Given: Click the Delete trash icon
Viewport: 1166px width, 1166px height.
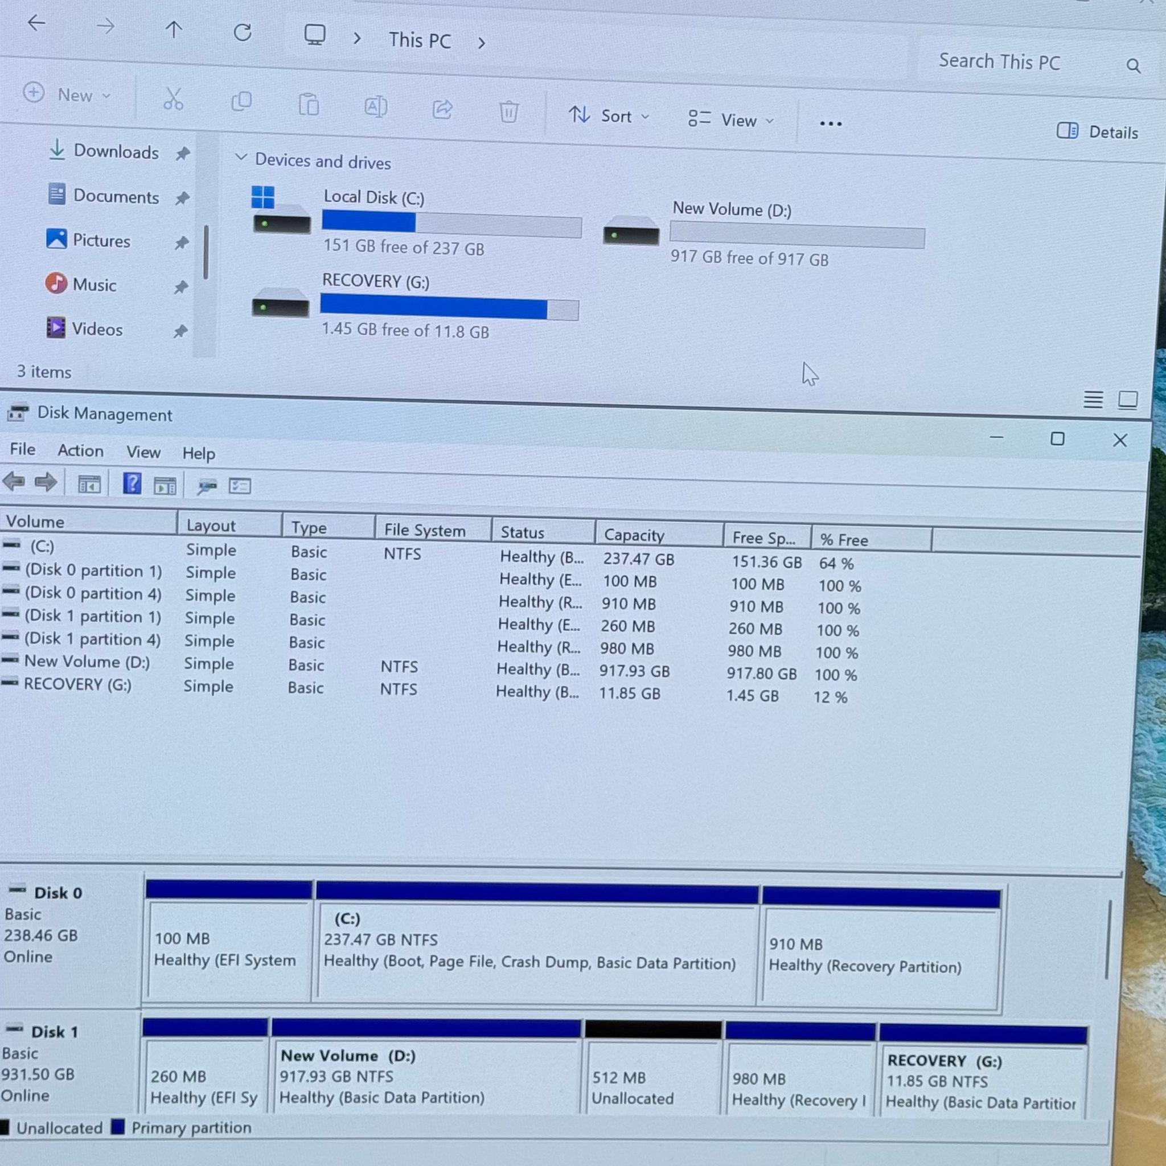Looking at the screenshot, I should (x=509, y=112).
